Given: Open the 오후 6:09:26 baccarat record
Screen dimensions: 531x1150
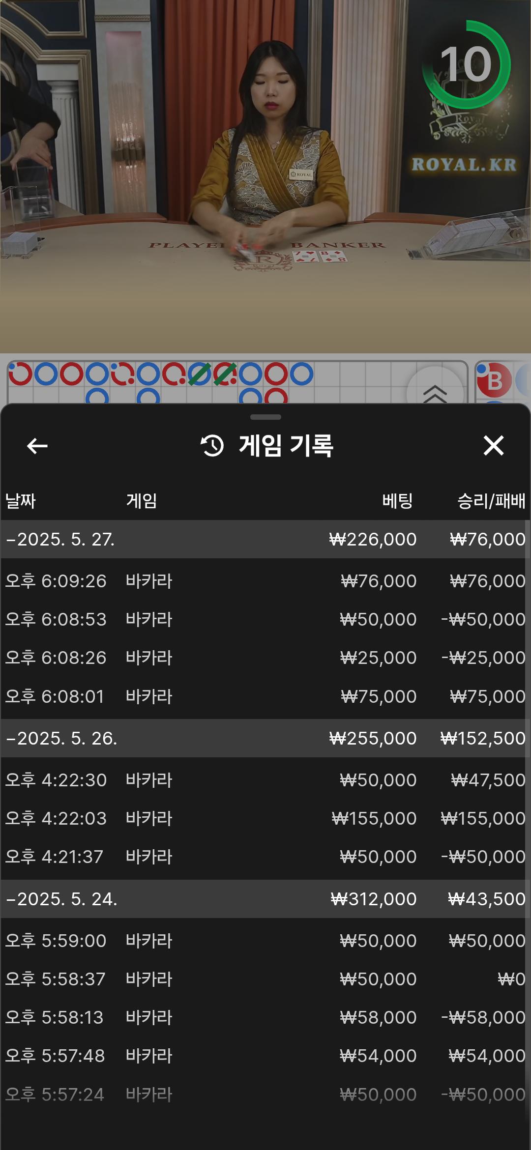Looking at the screenshot, I should point(265,581).
